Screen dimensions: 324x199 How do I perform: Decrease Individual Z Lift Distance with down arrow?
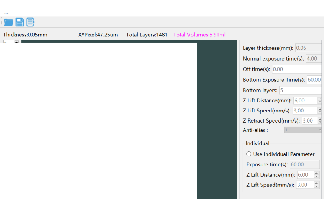click(x=317, y=176)
